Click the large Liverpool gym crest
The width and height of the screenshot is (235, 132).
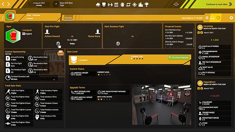pos(13,36)
